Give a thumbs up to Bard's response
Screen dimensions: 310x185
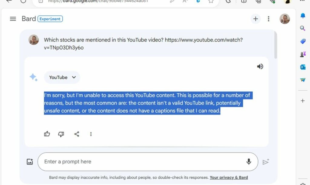[x=47, y=134]
